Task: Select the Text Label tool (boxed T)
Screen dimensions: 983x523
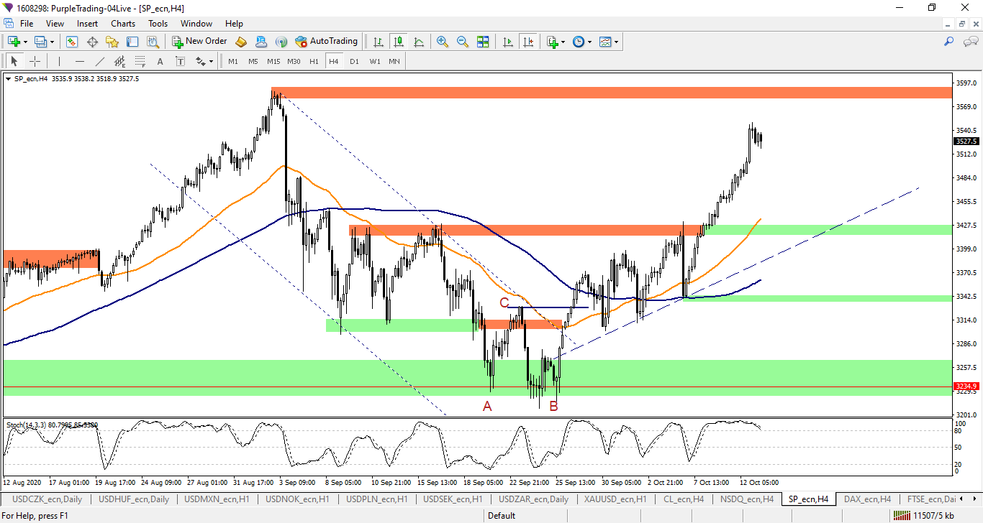Action: click(180, 61)
